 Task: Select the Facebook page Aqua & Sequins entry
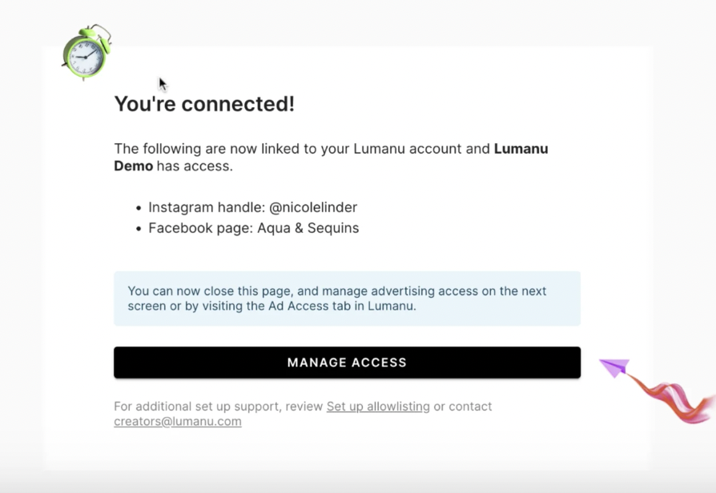coord(253,228)
